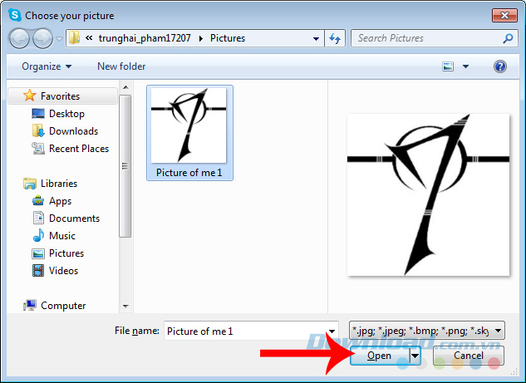Viewport: 526px width, 383px height.
Task: Click the Recent Places icon
Action: coord(38,148)
